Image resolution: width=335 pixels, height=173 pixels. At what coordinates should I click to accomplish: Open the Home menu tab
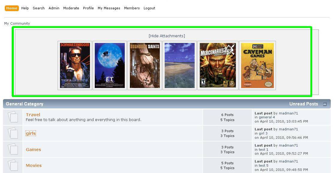12,8
